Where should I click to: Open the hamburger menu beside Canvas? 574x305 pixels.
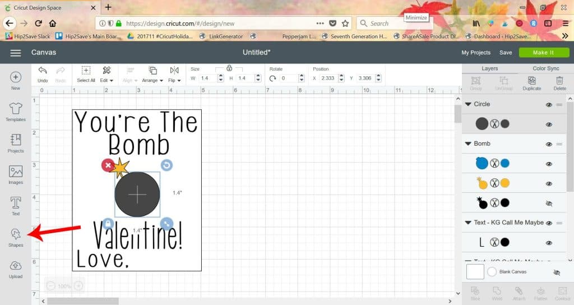(x=15, y=53)
